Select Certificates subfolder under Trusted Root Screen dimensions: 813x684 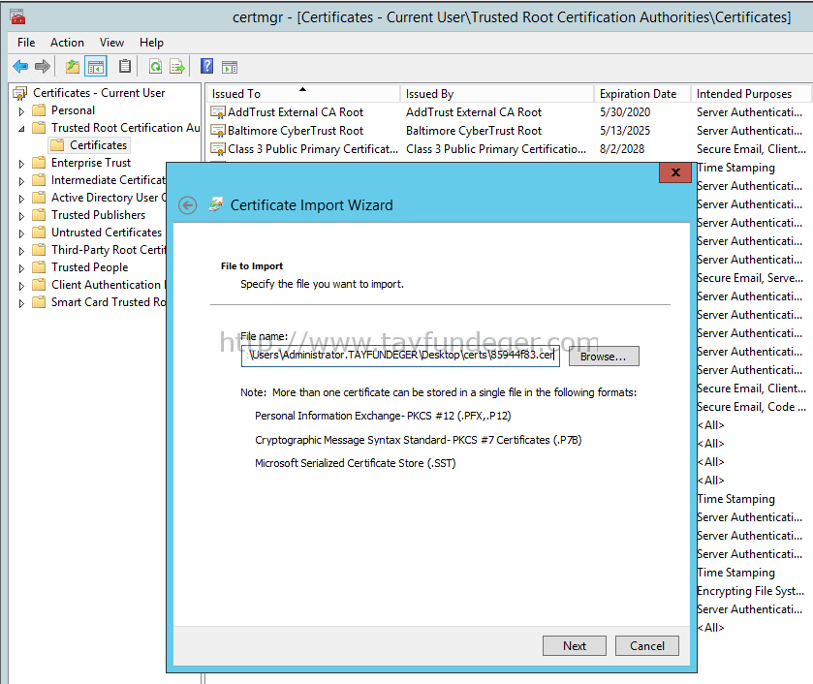click(98, 144)
